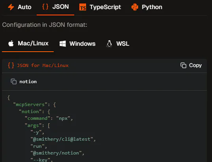Click the "@smithery/cli@latest" code line

click(63, 139)
